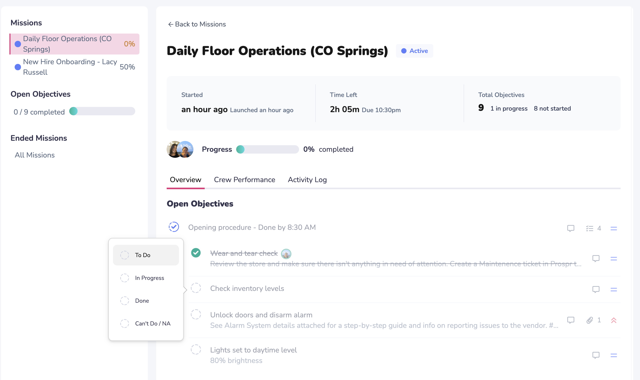The height and width of the screenshot is (380, 640).
Task: Click the Open Objectives heading in sidebar
Action: [40, 94]
